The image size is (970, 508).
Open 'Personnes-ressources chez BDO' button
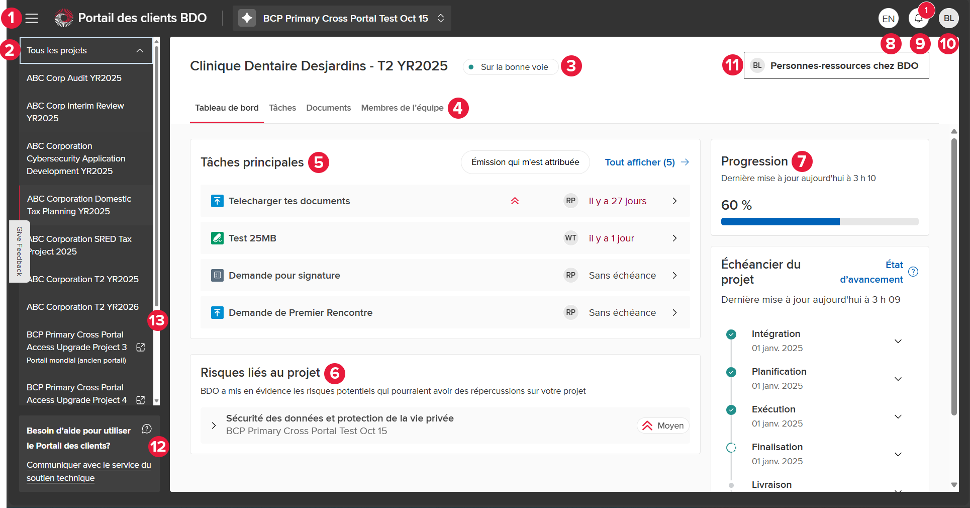pos(836,65)
